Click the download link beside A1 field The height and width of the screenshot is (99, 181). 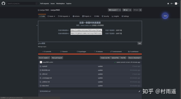click(x=119, y=30)
